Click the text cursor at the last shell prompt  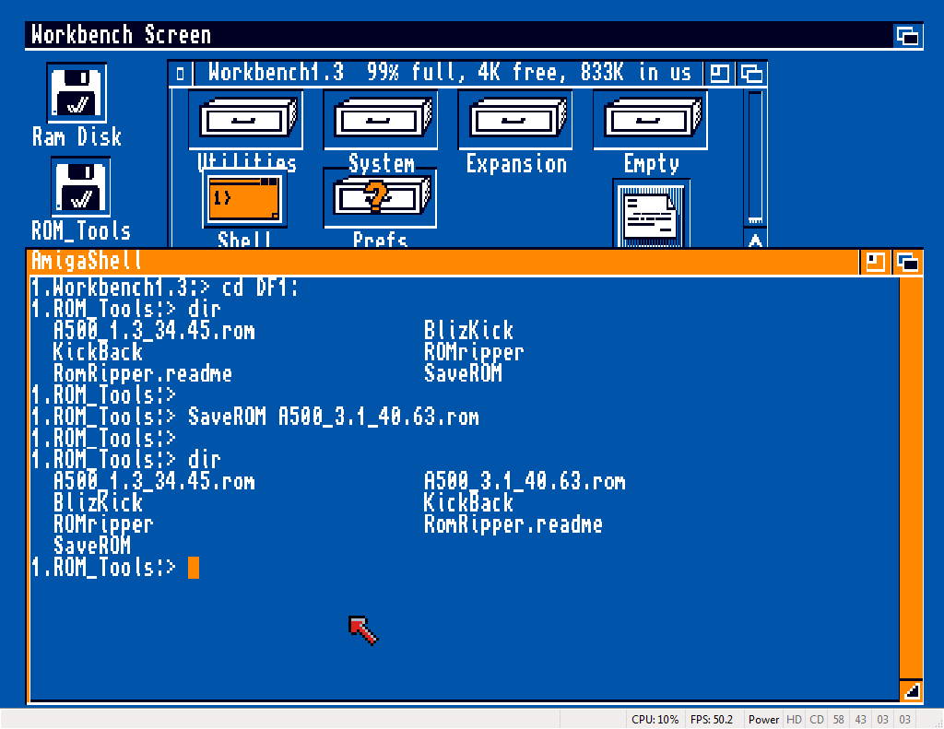[194, 568]
